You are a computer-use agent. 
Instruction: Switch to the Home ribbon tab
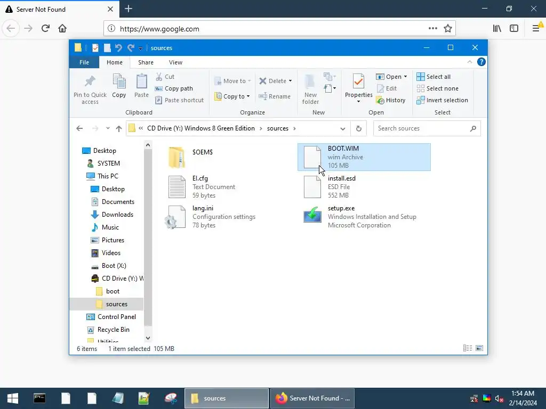point(115,62)
